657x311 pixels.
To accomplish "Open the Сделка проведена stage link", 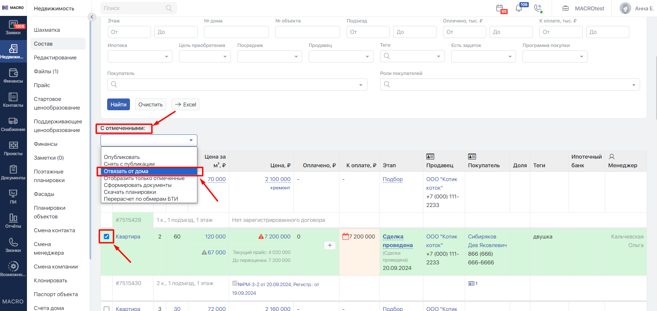I will 397,241.
